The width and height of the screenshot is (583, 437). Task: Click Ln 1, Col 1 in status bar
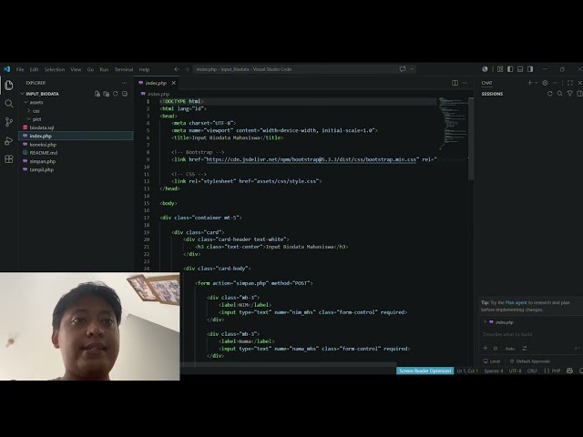coord(467,371)
